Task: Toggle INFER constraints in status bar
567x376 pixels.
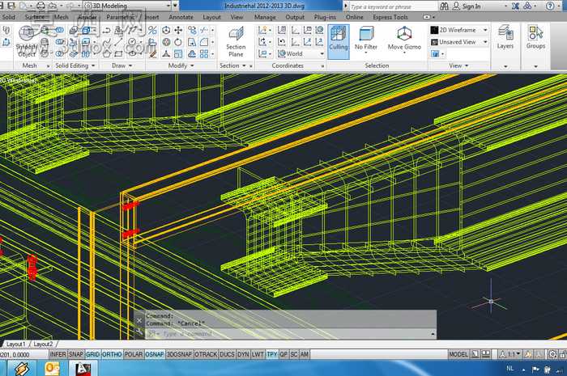Action: pyautogui.click(x=58, y=354)
